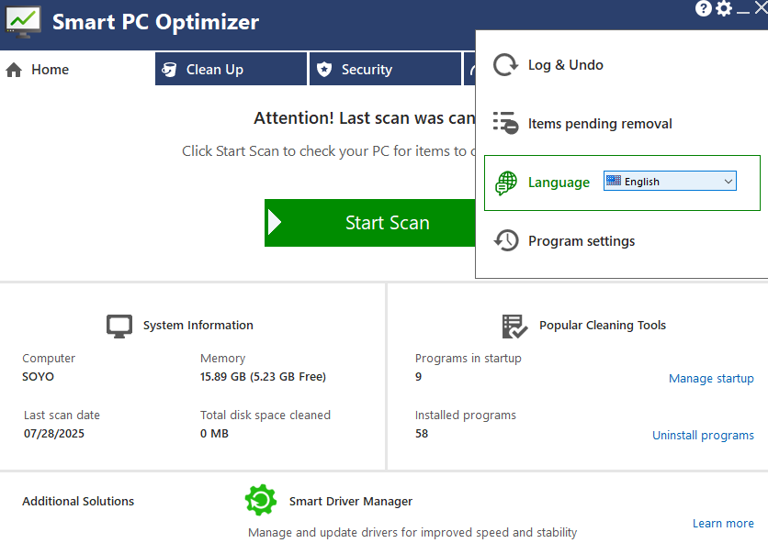Click the Smart PC Optimizer logo icon
The width and height of the screenshot is (768, 554).
tap(23, 21)
